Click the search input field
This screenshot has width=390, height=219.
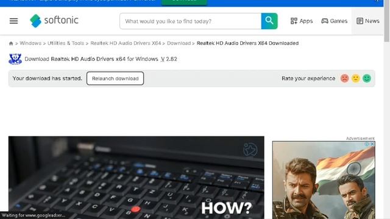click(191, 21)
